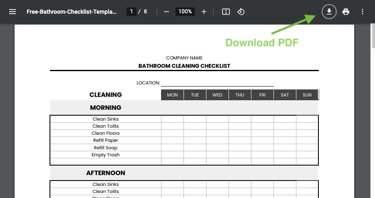The width and height of the screenshot is (375, 198).
Task: Click the AFTERNOON section heading
Action: pos(106,173)
